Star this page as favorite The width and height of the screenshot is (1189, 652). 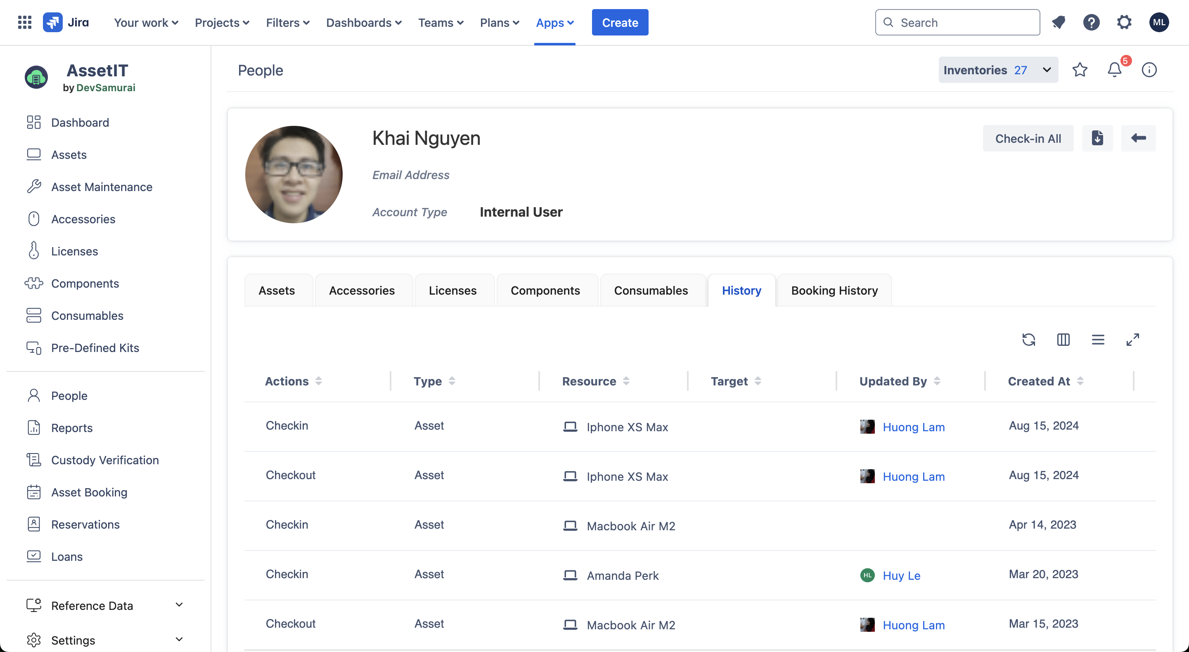(1080, 70)
